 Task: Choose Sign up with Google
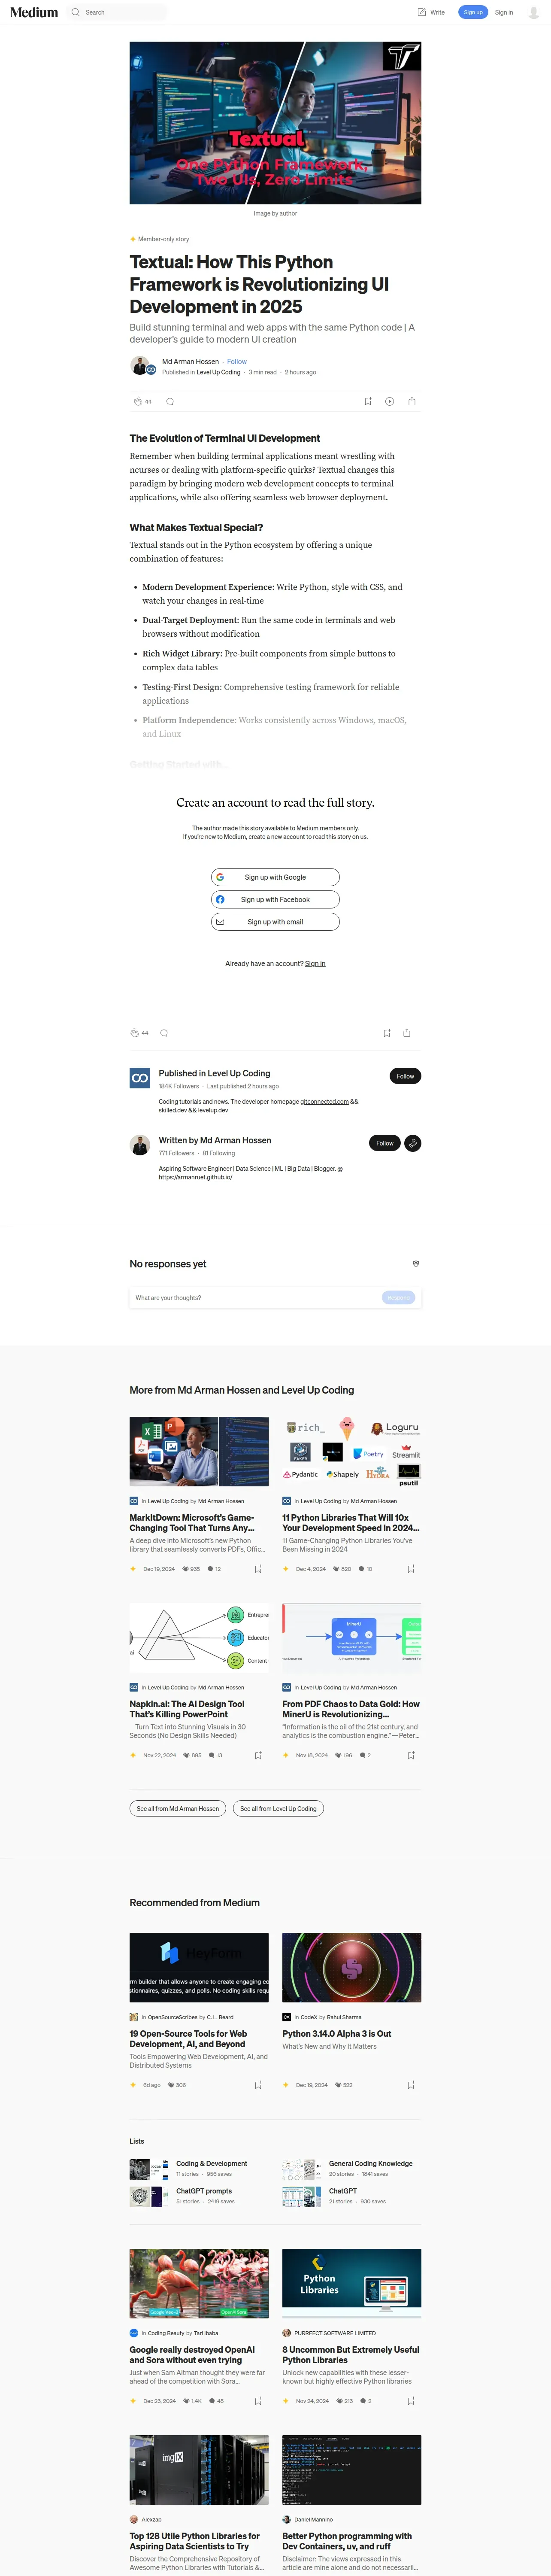[275, 877]
